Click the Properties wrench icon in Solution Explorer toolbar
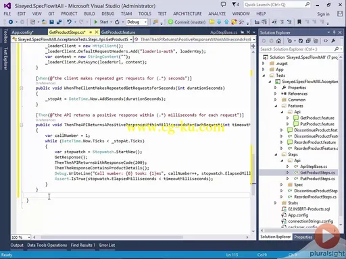 point(333,41)
